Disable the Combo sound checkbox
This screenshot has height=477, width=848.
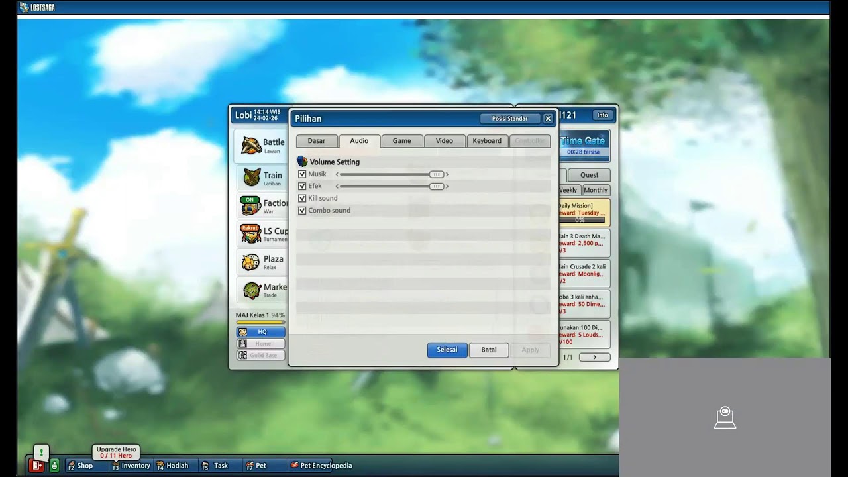click(302, 211)
